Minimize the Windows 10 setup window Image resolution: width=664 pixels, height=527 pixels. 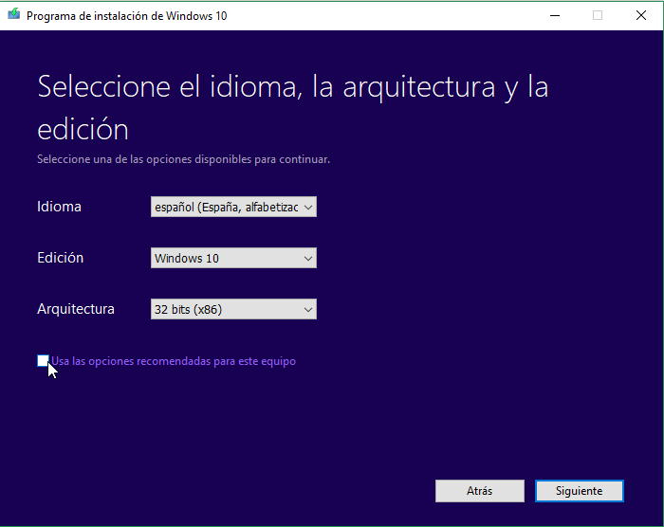[x=555, y=16]
